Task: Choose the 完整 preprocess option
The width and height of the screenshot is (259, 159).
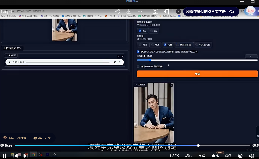Action: click(168, 45)
